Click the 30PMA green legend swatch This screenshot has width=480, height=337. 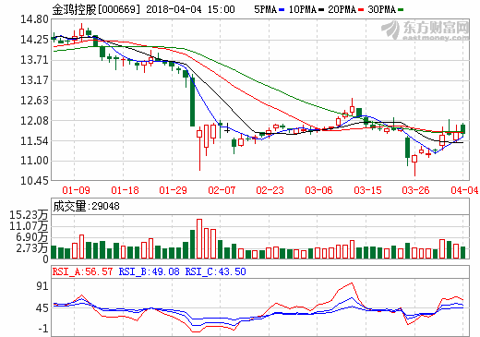[401, 10]
